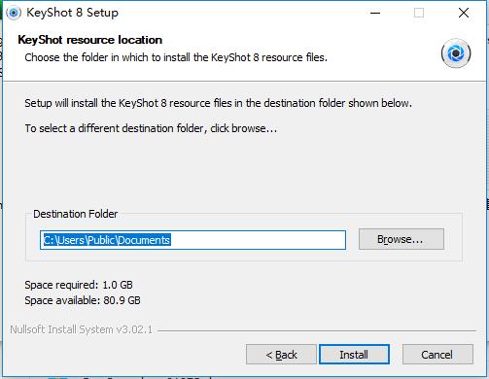The height and width of the screenshot is (379, 489).
Task: Click the highlighted C:\Users\Public\Documents text
Action: 107,240
